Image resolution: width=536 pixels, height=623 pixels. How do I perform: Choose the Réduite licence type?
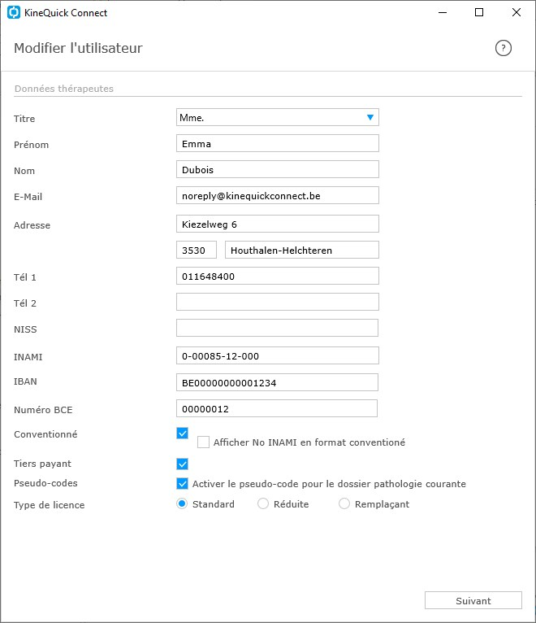point(263,503)
